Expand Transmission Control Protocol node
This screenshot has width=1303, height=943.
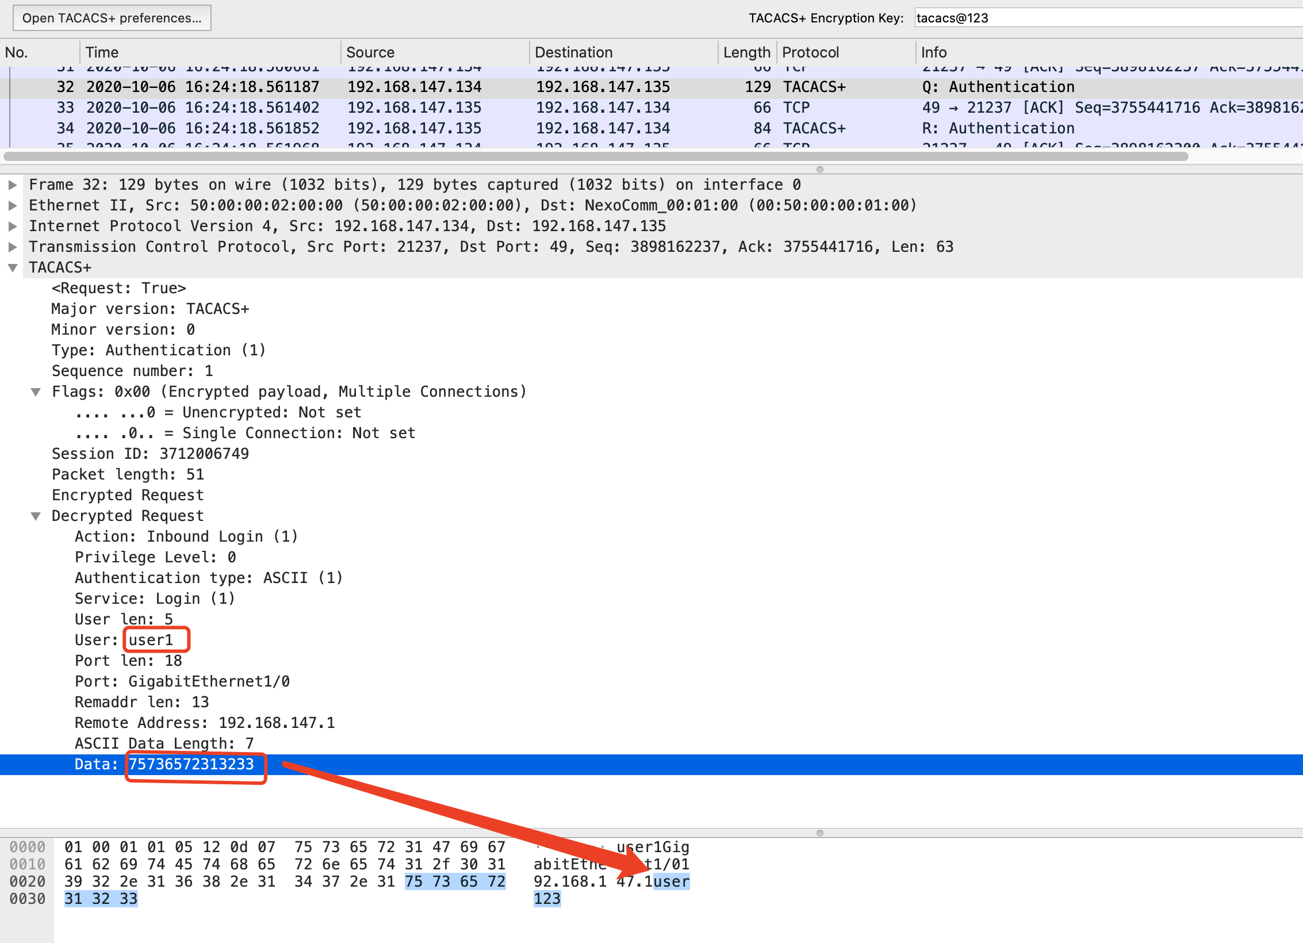[12, 247]
